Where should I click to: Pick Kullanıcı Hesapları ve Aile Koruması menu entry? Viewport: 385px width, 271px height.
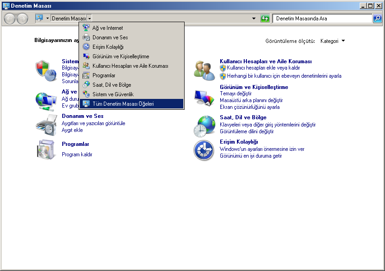click(132, 66)
